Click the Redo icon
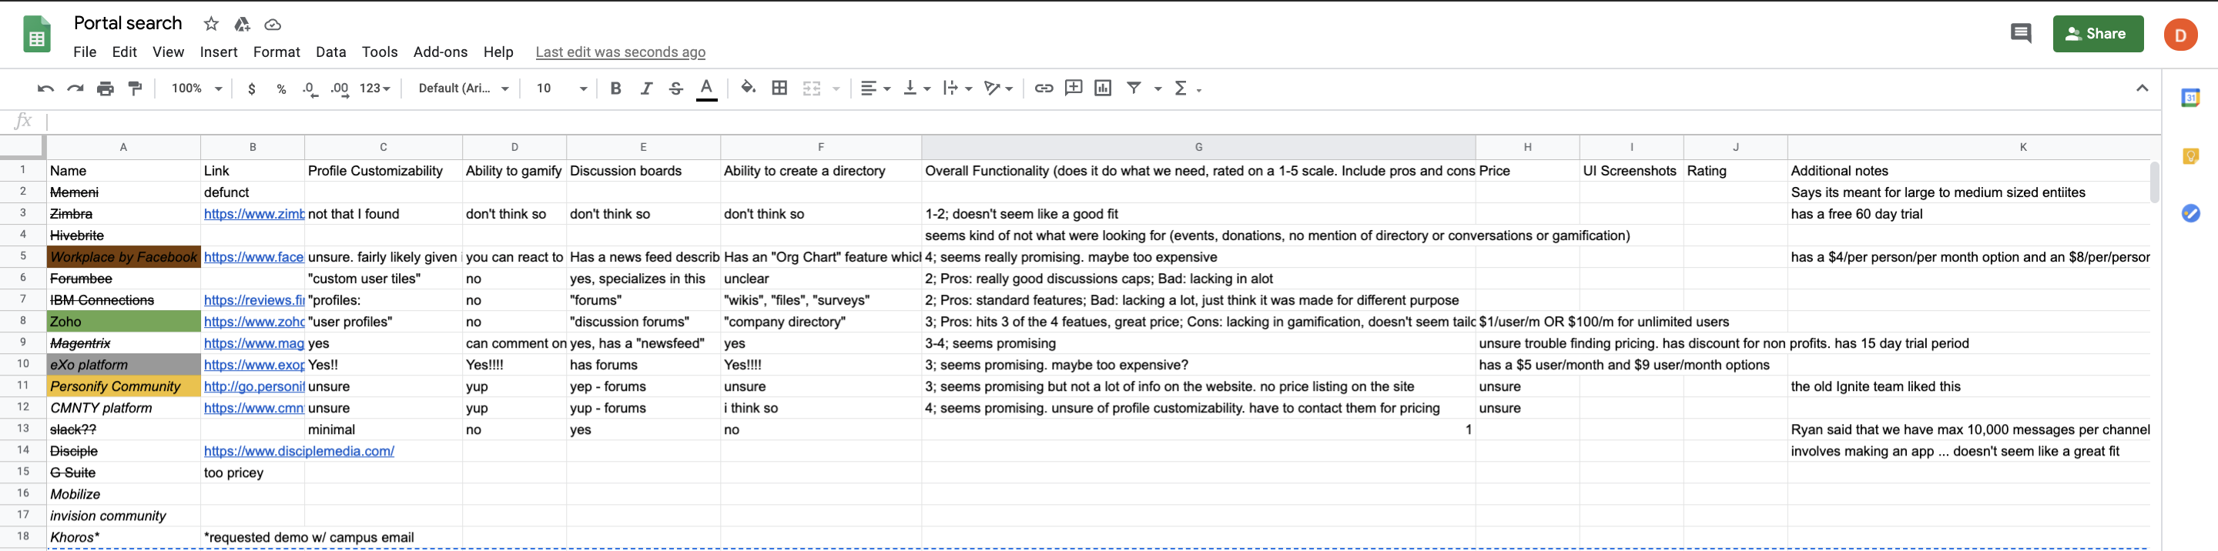Image resolution: width=2218 pixels, height=551 pixels. (75, 88)
